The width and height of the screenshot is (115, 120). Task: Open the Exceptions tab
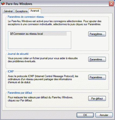click(x=21, y=11)
